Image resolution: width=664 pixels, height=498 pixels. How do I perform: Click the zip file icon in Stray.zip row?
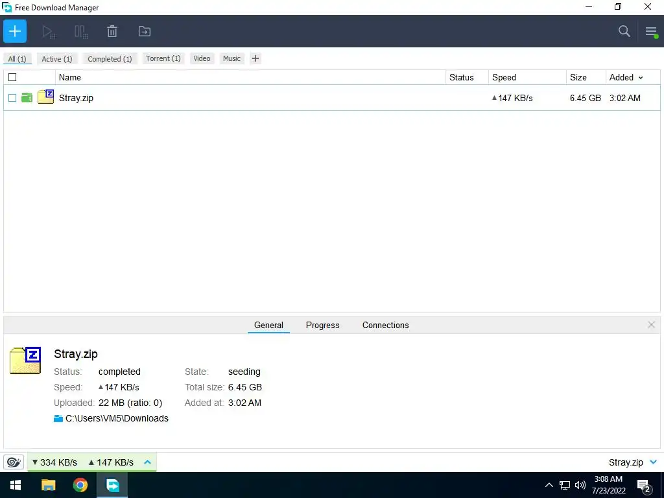(46, 97)
